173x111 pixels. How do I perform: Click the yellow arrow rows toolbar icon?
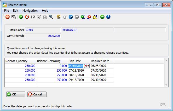[95, 17]
